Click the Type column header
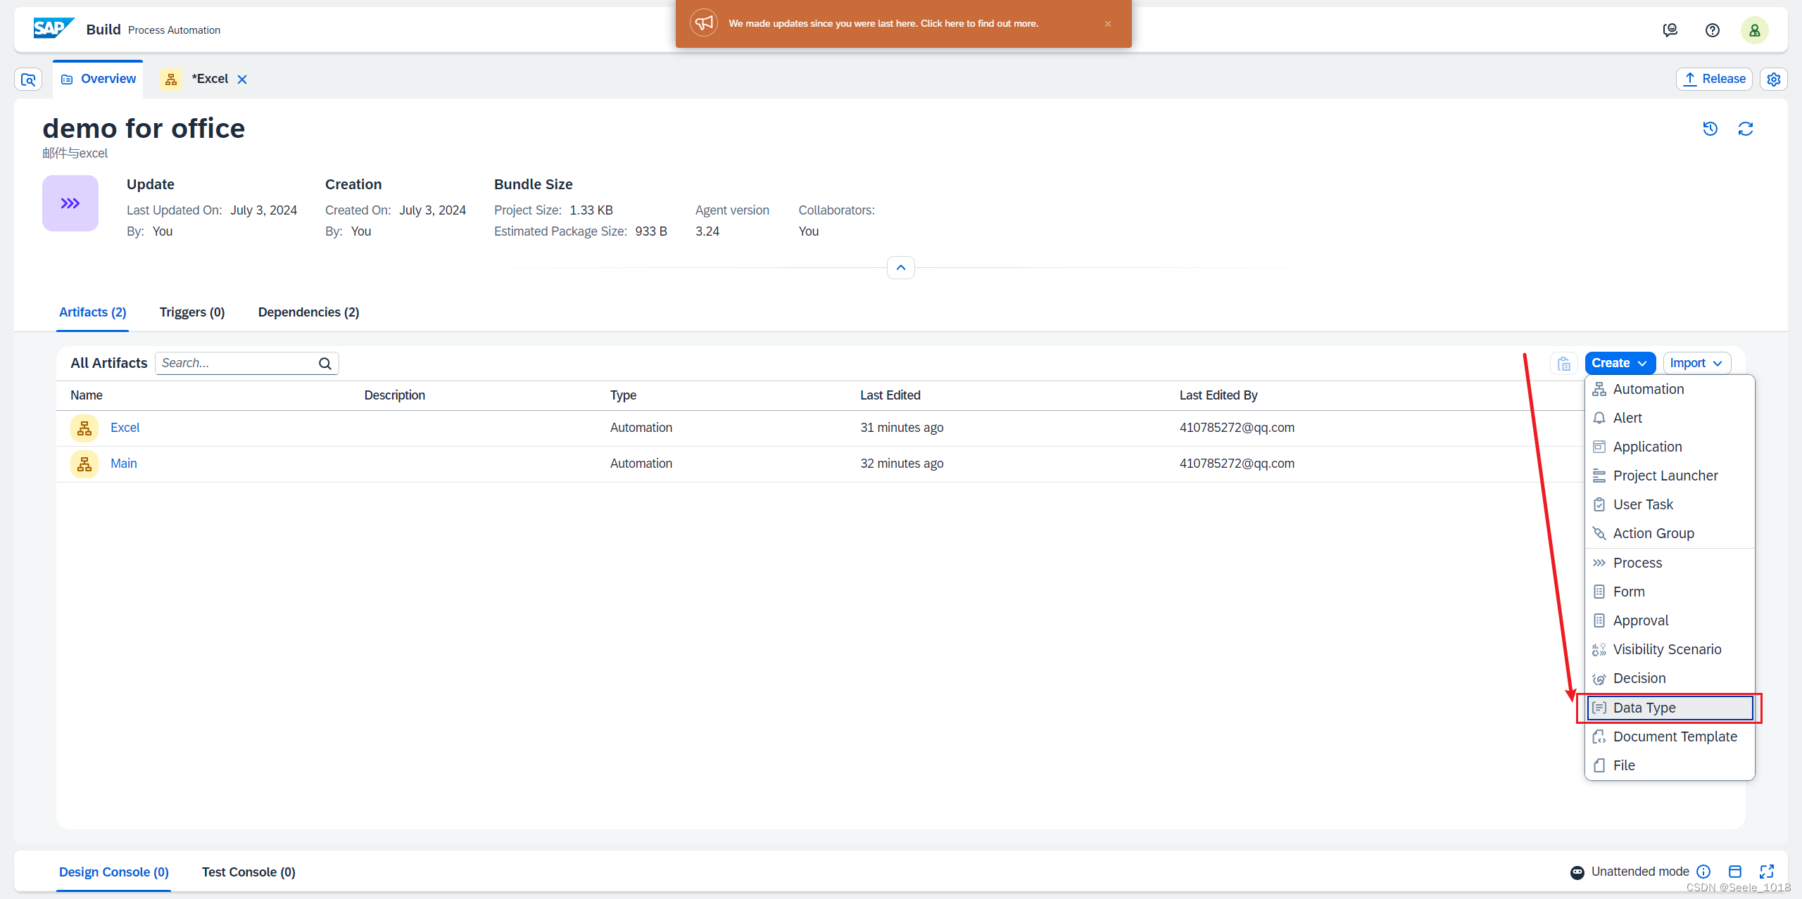This screenshot has width=1802, height=899. click(623, 395)
